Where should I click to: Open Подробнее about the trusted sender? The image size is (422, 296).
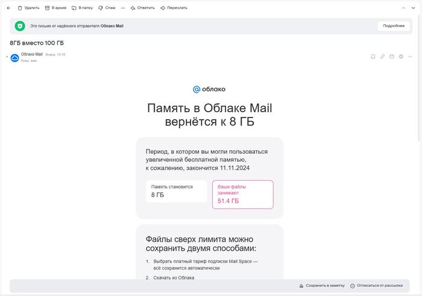click(394, 26)
